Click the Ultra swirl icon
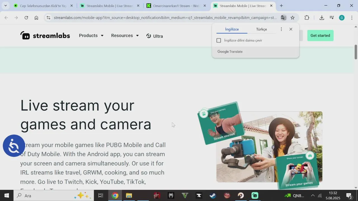The height and width of the screenshot is (201, 358). coord(149,36)
